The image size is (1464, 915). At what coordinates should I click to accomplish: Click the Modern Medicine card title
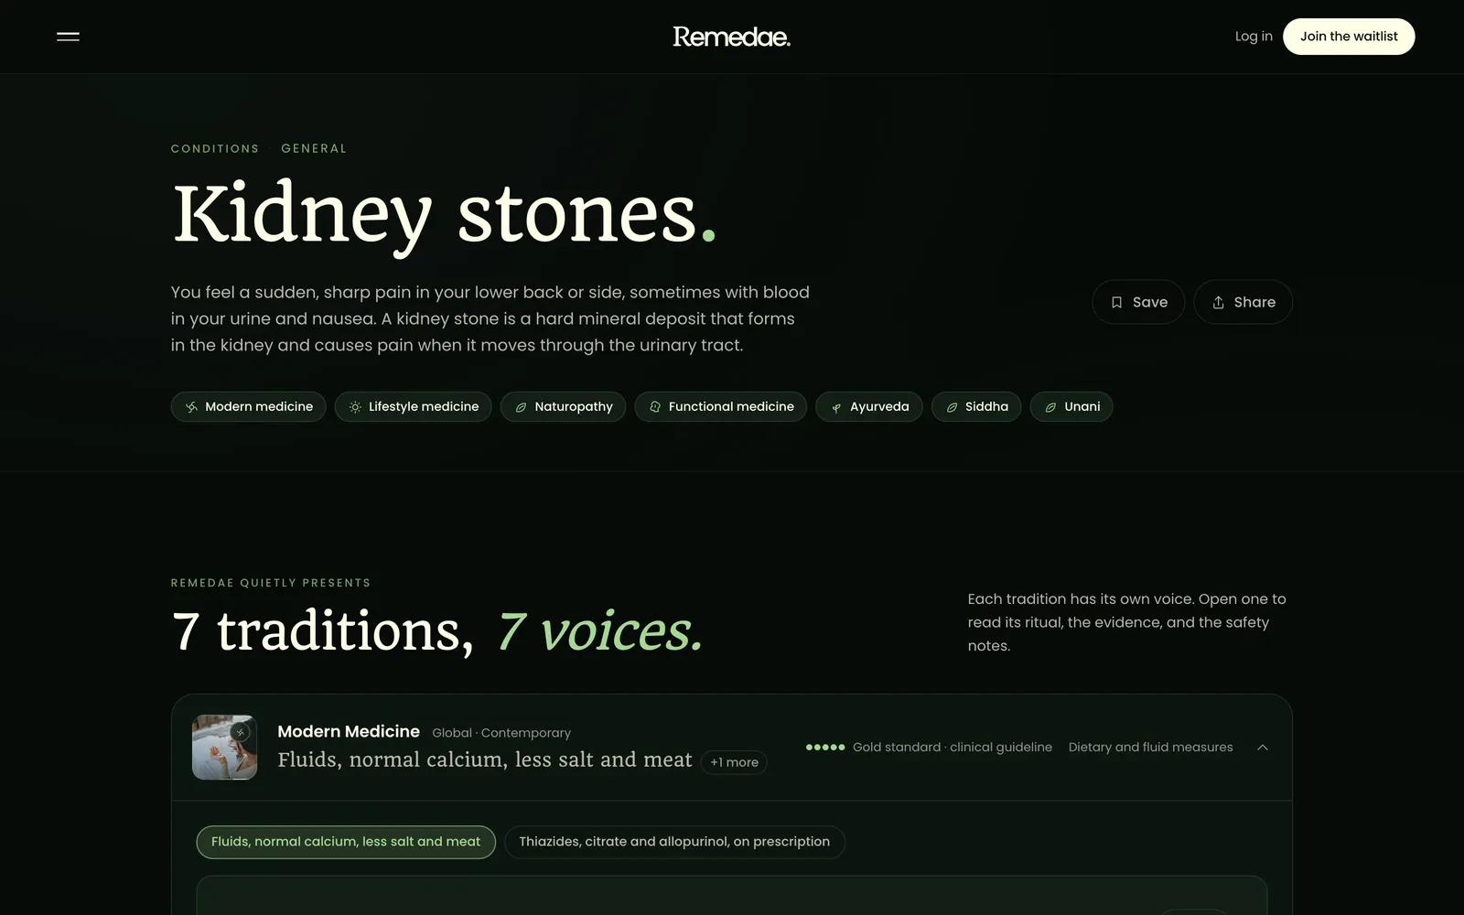(x=349, y=731)
